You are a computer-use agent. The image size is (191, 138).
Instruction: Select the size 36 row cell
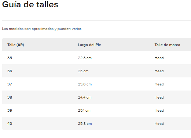tap(10, 71)
